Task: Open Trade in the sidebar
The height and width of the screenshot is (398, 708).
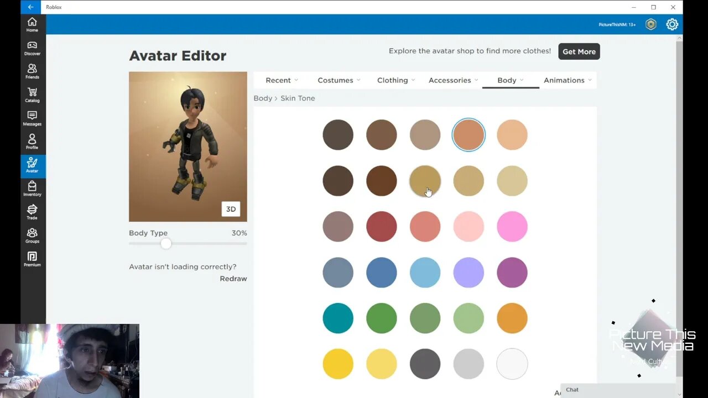Action: tap(32, 212)
